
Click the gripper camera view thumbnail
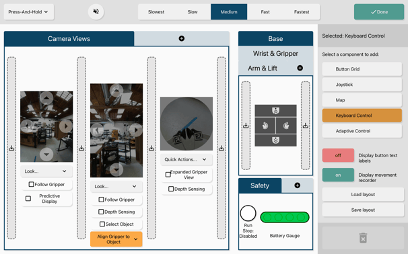pyautogui.click(x=186, y=124)
